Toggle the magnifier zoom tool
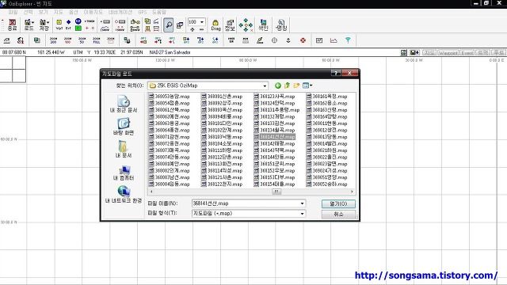The height and width of the screenshot is (285, 507). pyautogui.click(x=168, y=25)
